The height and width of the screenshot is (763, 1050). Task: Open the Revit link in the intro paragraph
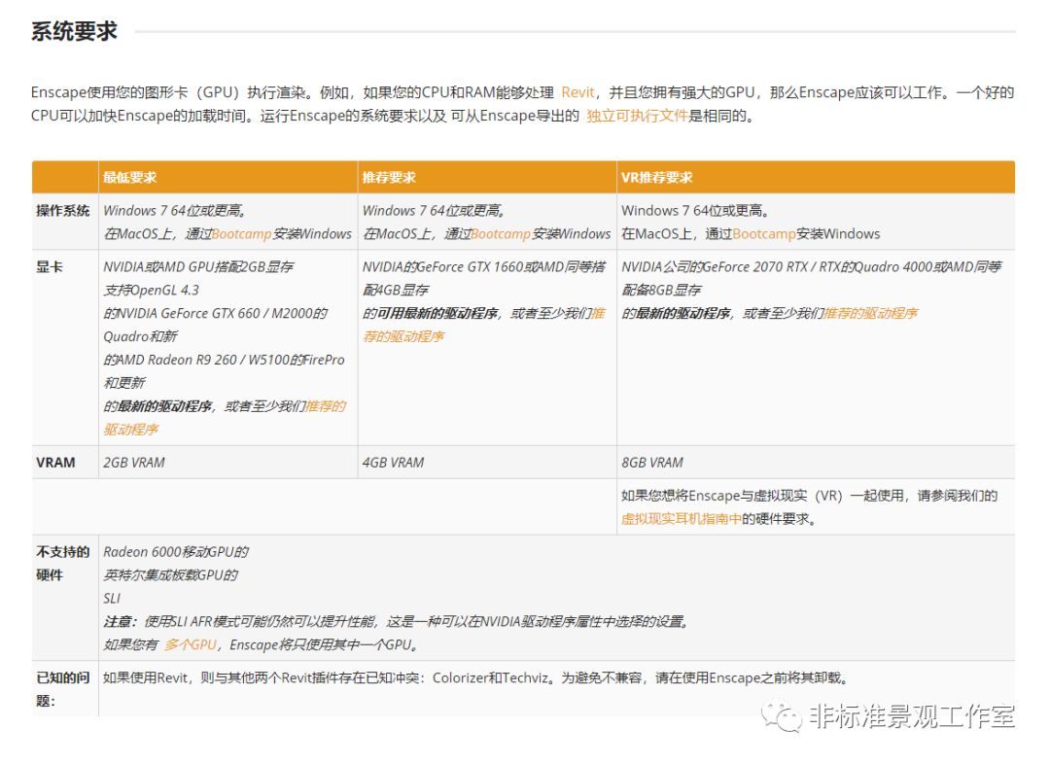coord(577,92)
